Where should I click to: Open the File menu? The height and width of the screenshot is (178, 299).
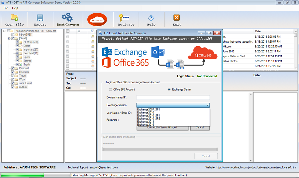click(6, 8)
